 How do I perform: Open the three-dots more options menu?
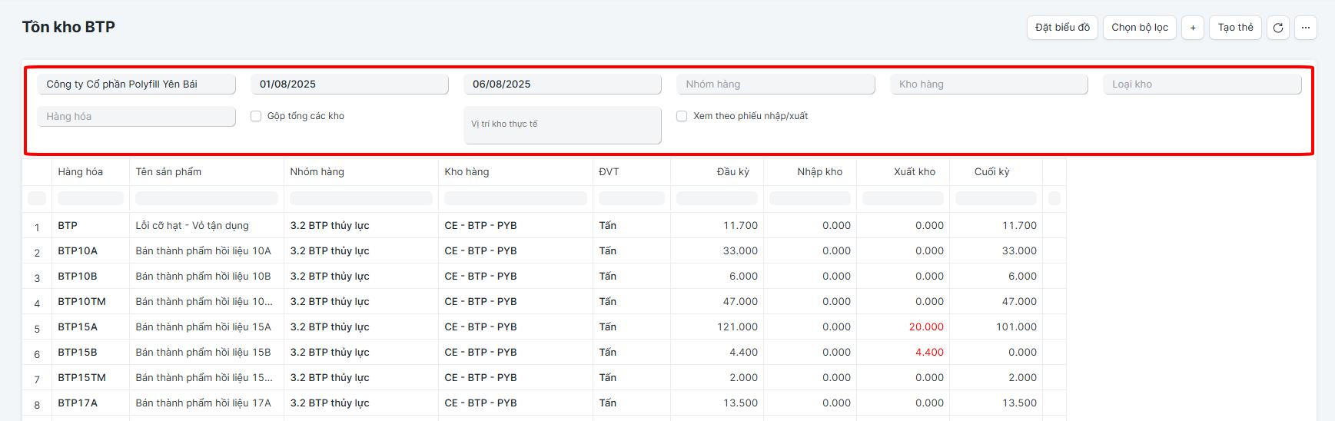(x=1305, y=28)
